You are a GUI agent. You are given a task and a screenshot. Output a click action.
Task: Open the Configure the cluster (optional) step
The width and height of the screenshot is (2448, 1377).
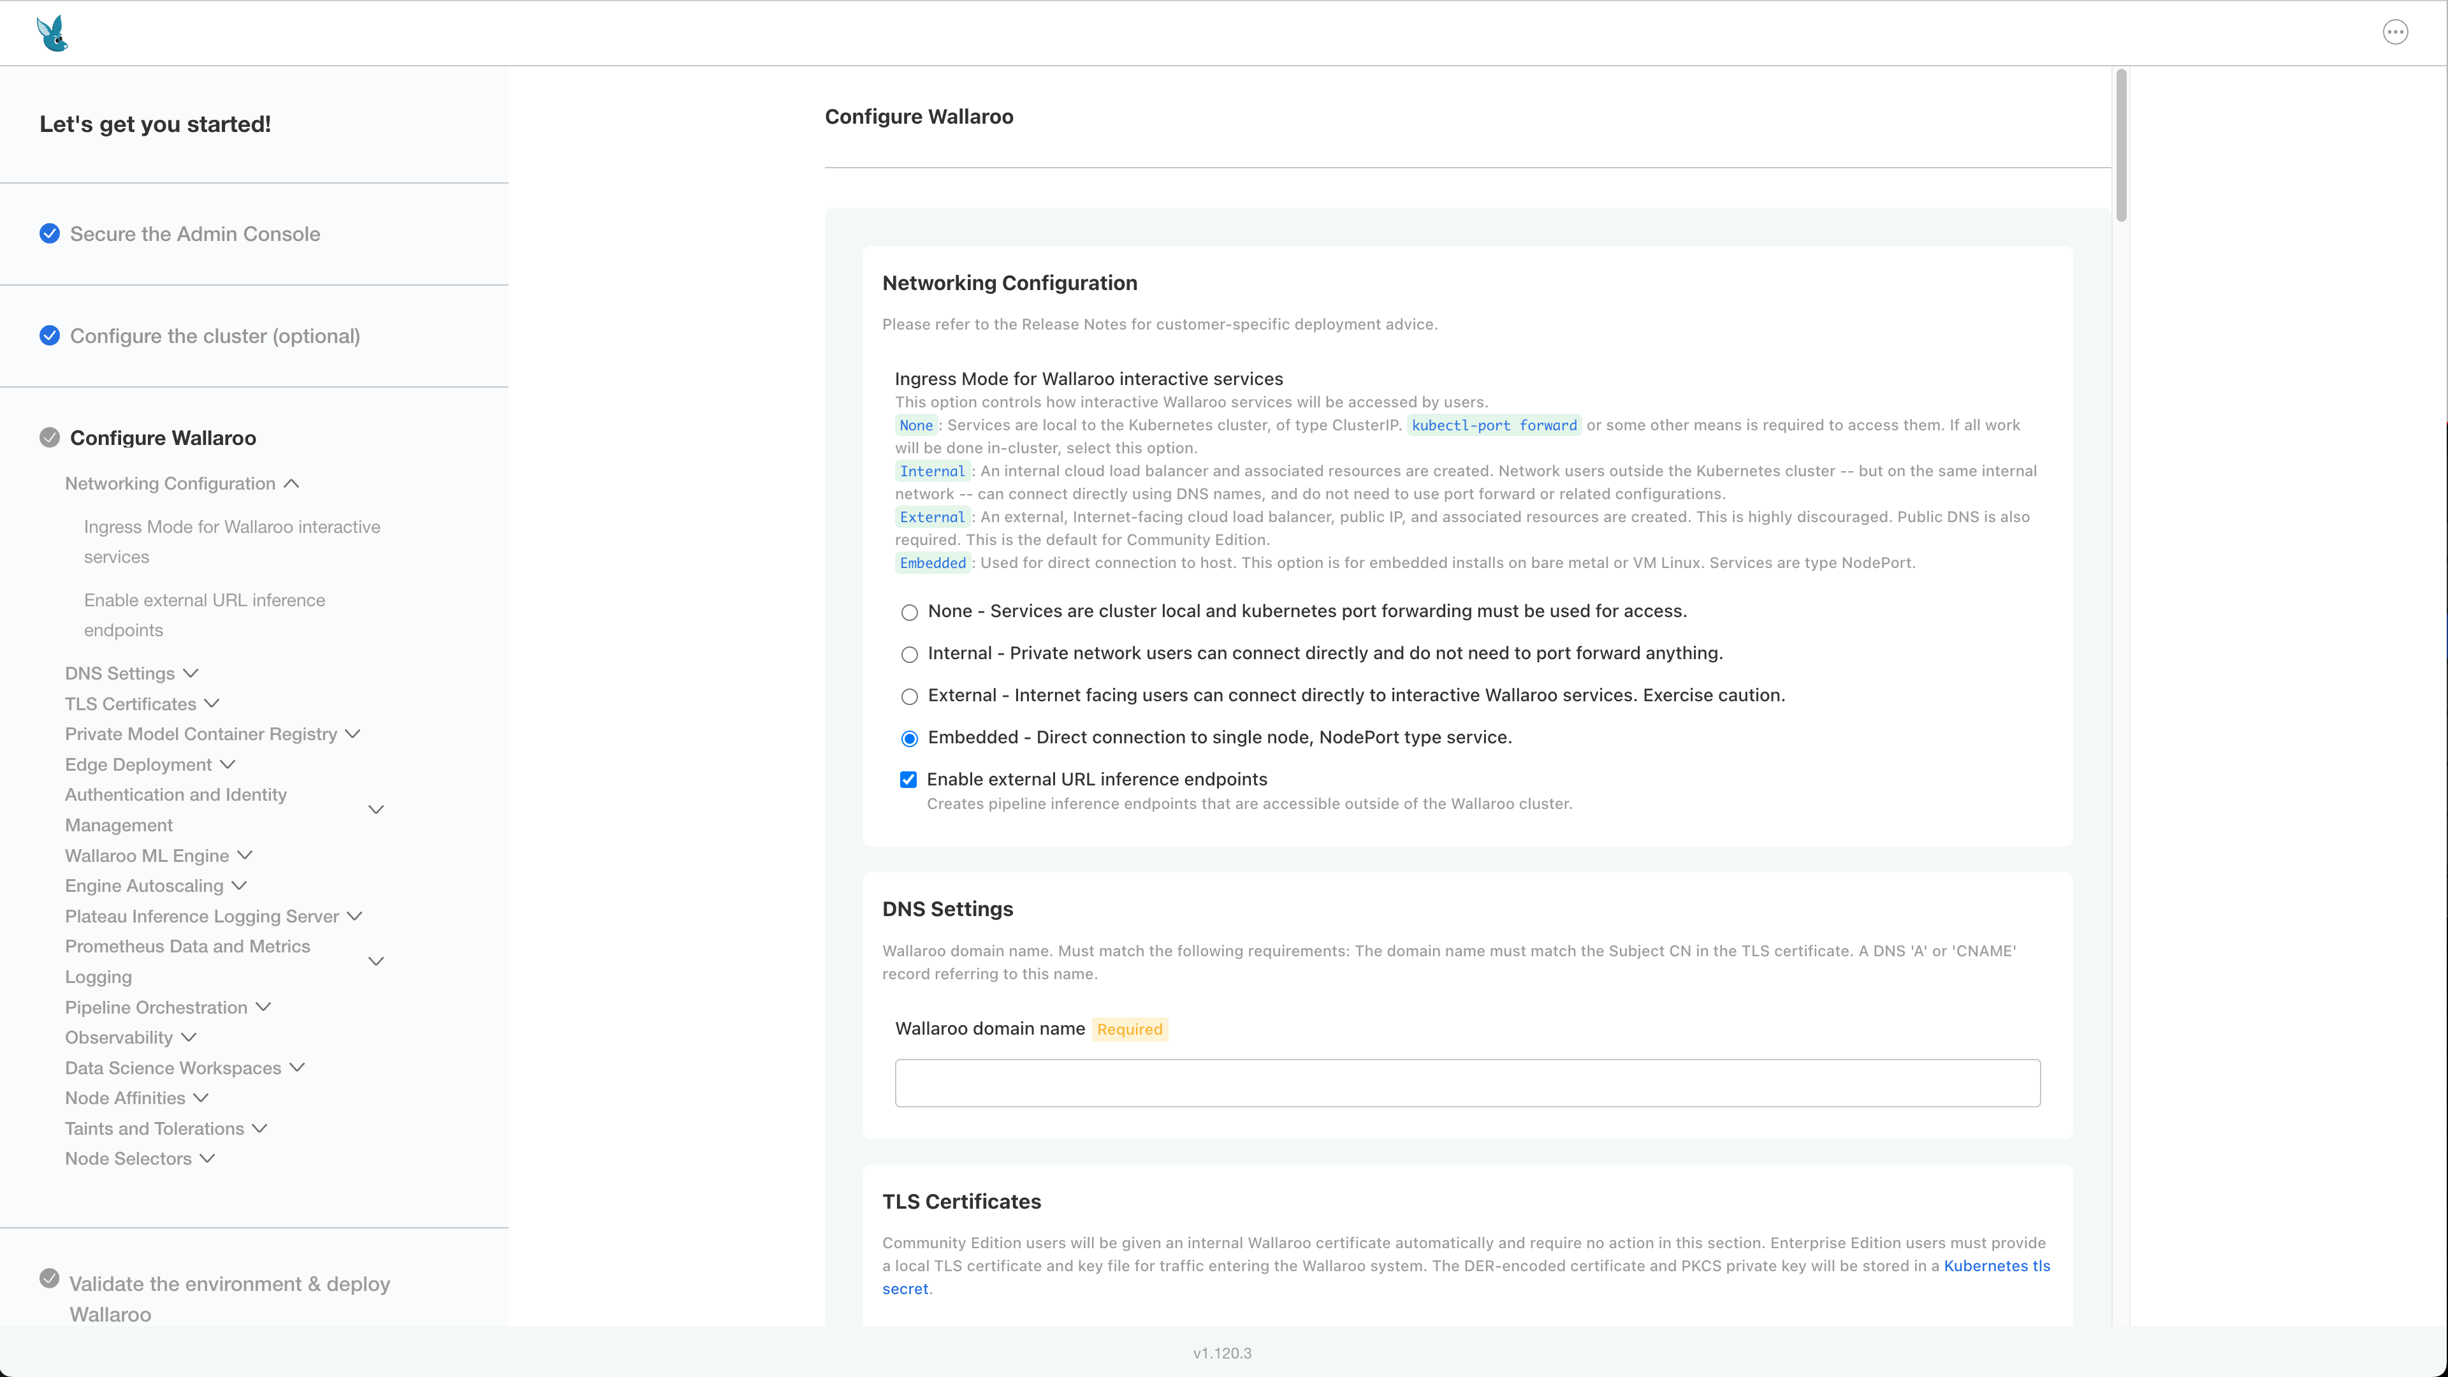coord(215,335)
